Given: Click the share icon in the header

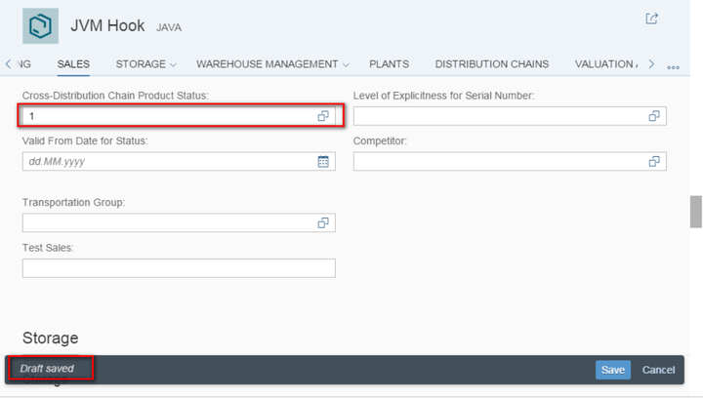Looking at the screenshot, I should pos(651,19).
